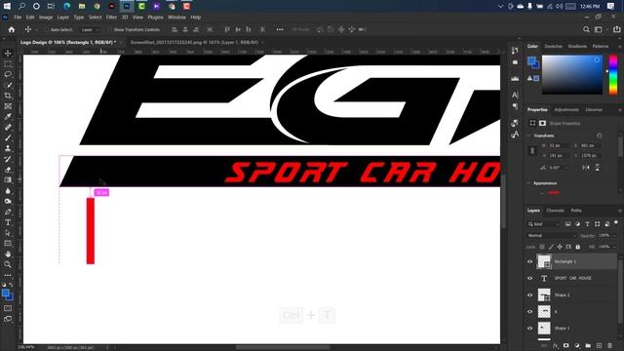Hide the SPORT CAR HOUSE text layer

click(x=529, y=278)
